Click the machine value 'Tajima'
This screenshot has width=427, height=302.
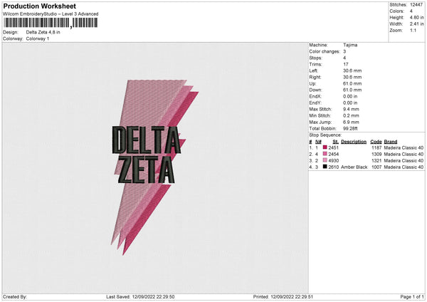click(350, 45)
